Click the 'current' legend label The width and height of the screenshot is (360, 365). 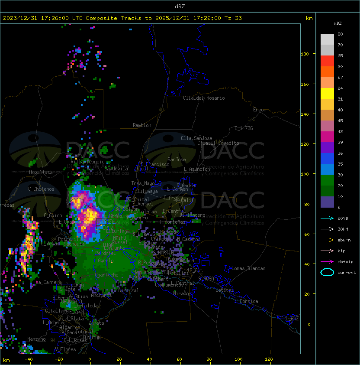(347, 273)
